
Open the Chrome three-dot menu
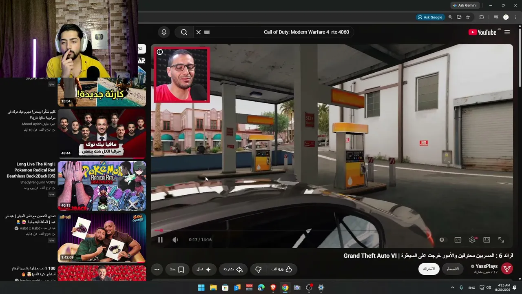pyautogui.click(x=516, y=17)
